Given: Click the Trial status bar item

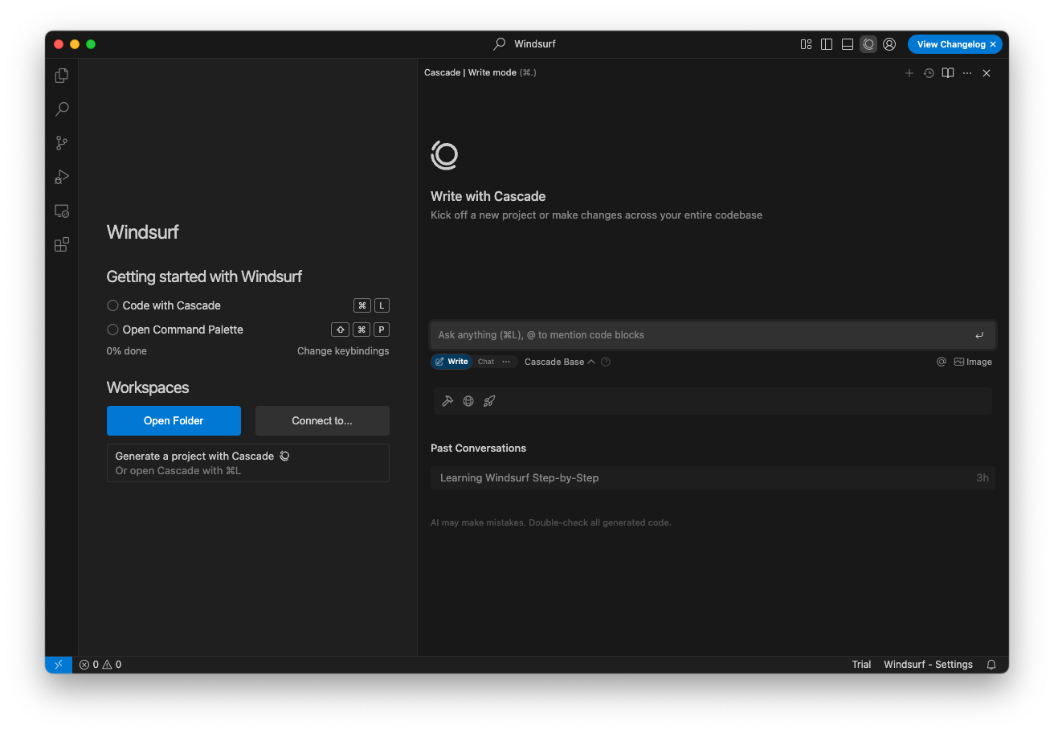Looking at the screenshot, I should pos(861,665).
